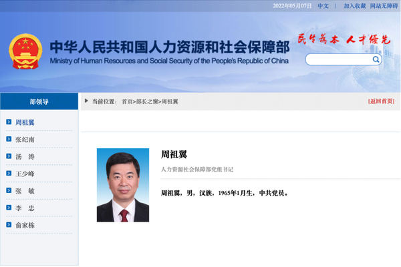401x267 pixels.
Task: Open 周祖翼 in the sidebar list
Action: (x=25, y=122)
